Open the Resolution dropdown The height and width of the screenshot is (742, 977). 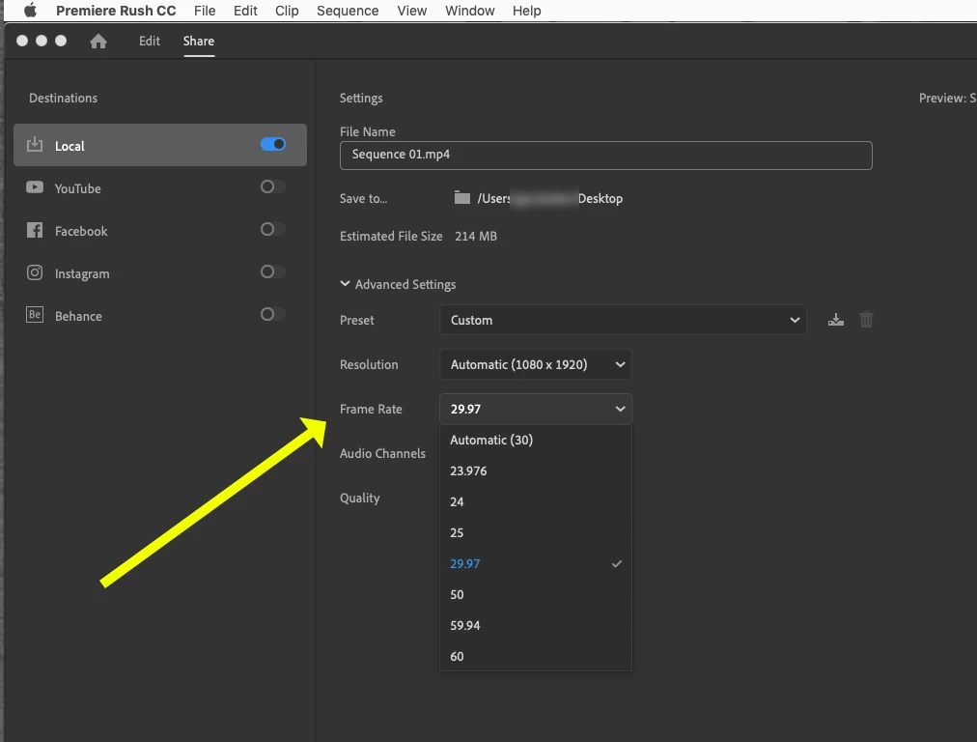point(536,364)
